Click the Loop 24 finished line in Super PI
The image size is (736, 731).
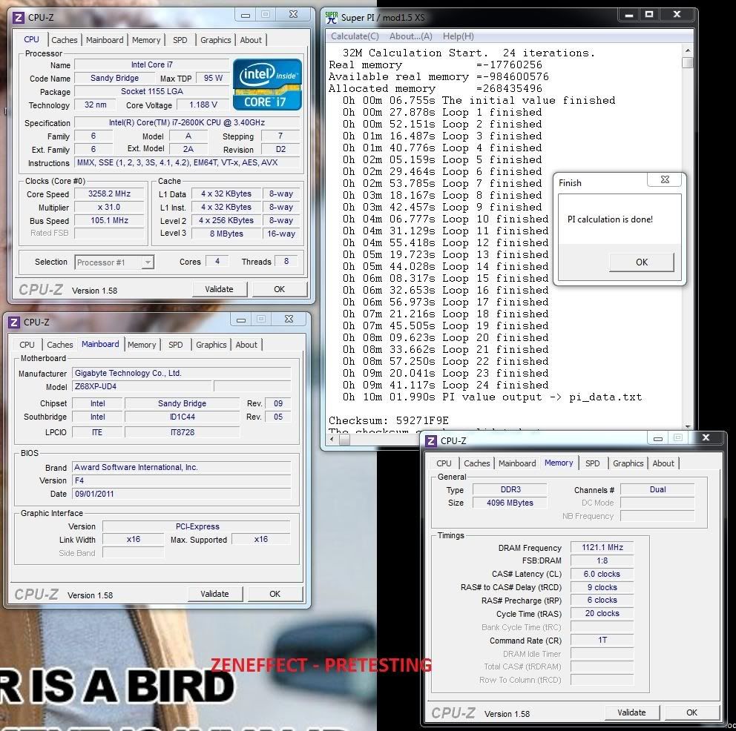coord(445,386)
